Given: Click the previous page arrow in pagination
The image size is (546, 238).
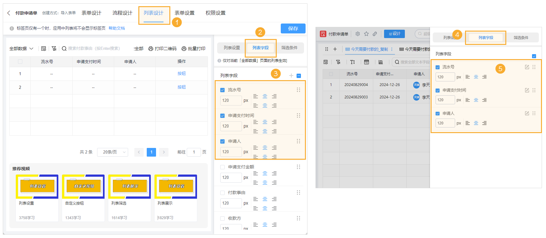Looking at the screenshot, I should [x=139, y=152].
